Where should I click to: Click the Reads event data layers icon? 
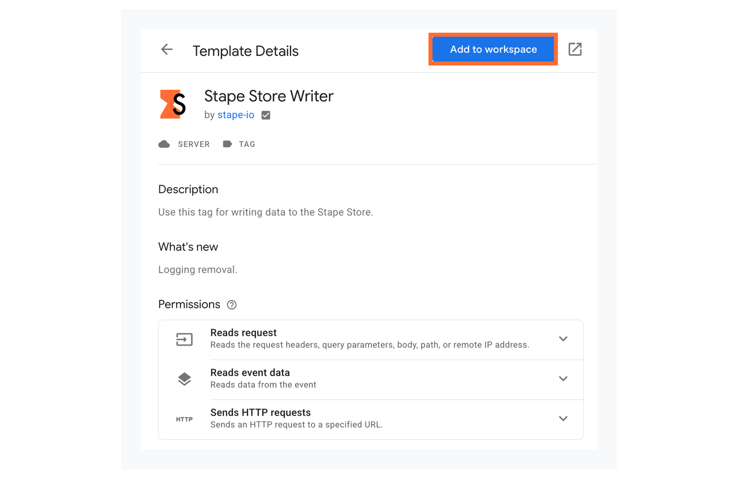click(x=184, y=379)
